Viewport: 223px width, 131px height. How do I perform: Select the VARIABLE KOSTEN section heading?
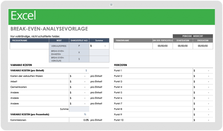click(21, 65)
